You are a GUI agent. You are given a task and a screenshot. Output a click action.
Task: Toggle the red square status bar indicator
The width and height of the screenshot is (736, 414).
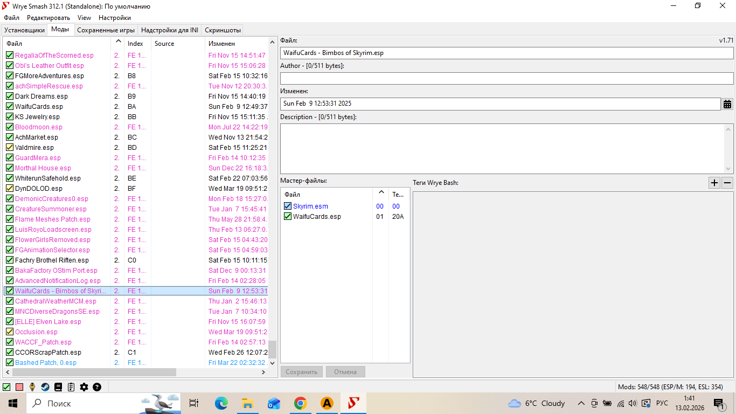point(19,387)
